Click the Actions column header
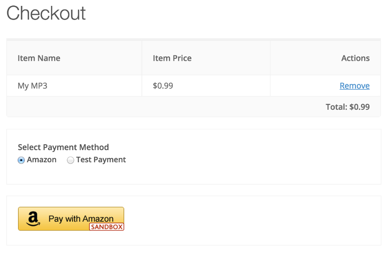Screen dimensions: 392x254 pos(355,58)
